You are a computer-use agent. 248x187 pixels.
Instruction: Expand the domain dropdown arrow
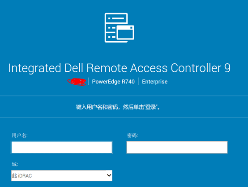pyautogui.click(x=109, y=175)
